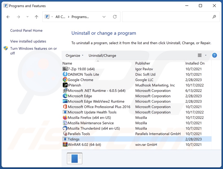The height and width of the screenshot is (169, 223).
Task: Open Turn Windows features on or off
Action: [33, 51]
